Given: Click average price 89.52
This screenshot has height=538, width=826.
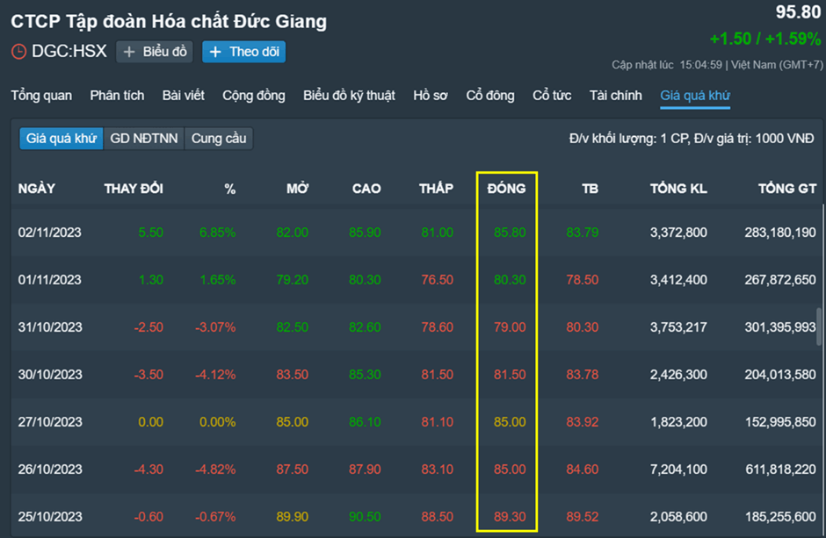Looking at the screenshot, I should 582,516.
